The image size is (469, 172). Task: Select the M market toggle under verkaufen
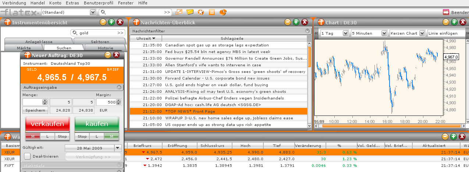click(33, 137)
